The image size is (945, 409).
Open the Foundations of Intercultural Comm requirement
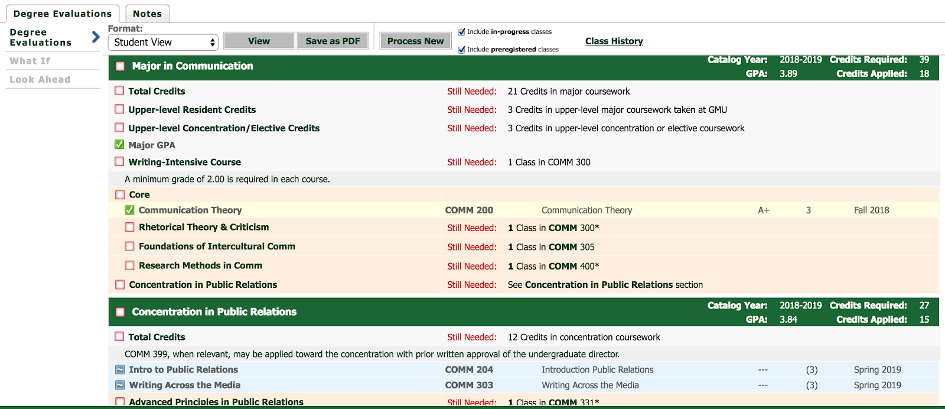tap(217, 246)
